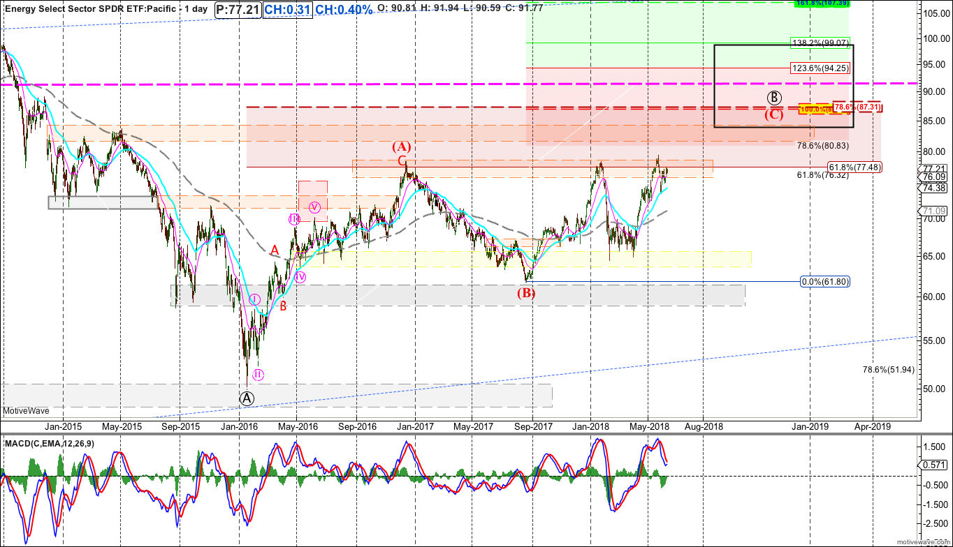
Task: Select the -0.500 MACD axis value
Action: (x=935, y=485)
